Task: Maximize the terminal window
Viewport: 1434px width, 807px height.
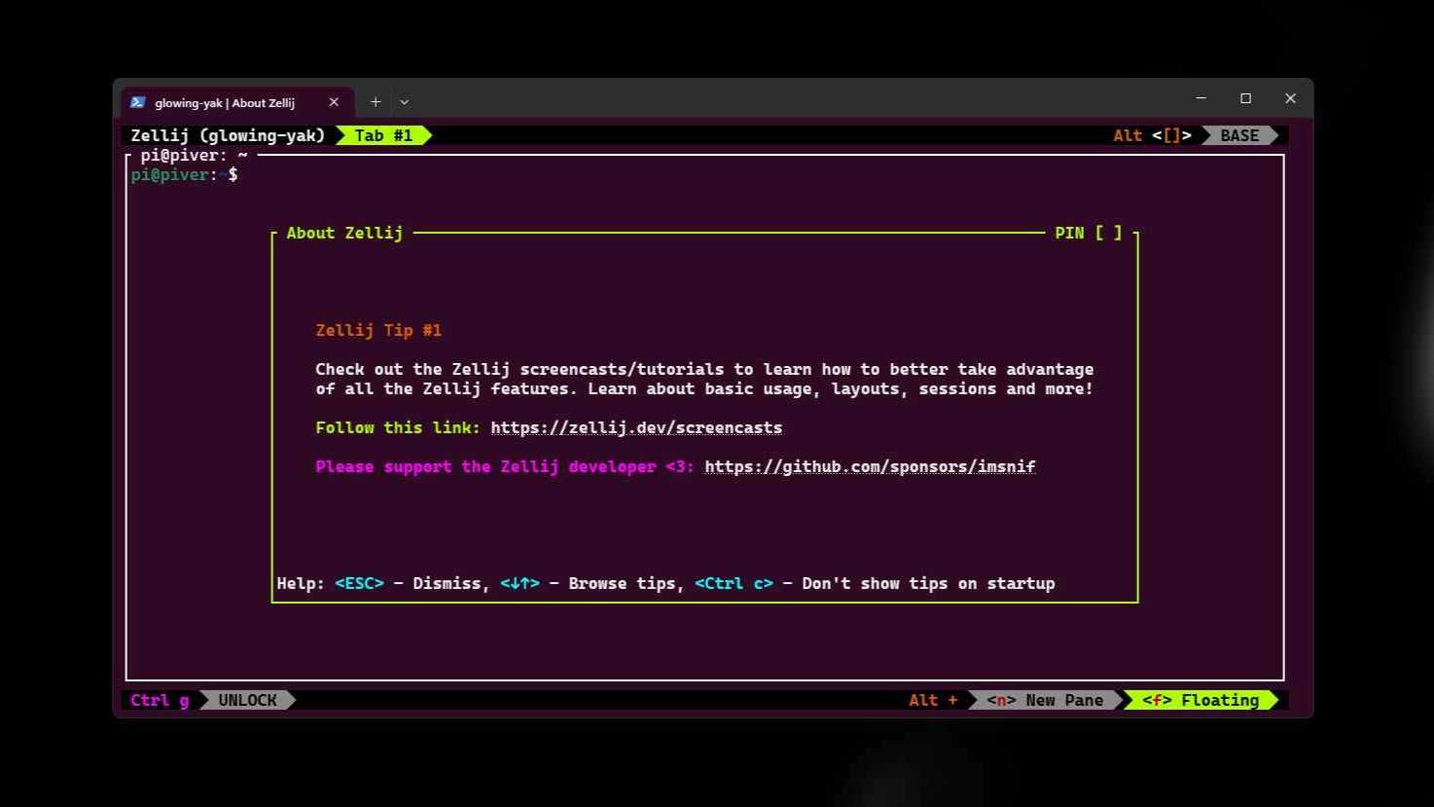Action: (1245, 98)
